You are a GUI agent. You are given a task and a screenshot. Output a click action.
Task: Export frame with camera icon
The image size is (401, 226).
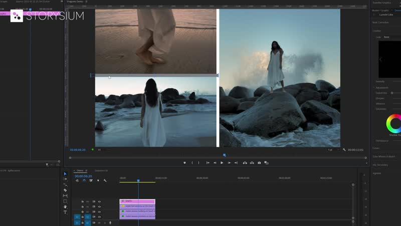tap(259, 163)
